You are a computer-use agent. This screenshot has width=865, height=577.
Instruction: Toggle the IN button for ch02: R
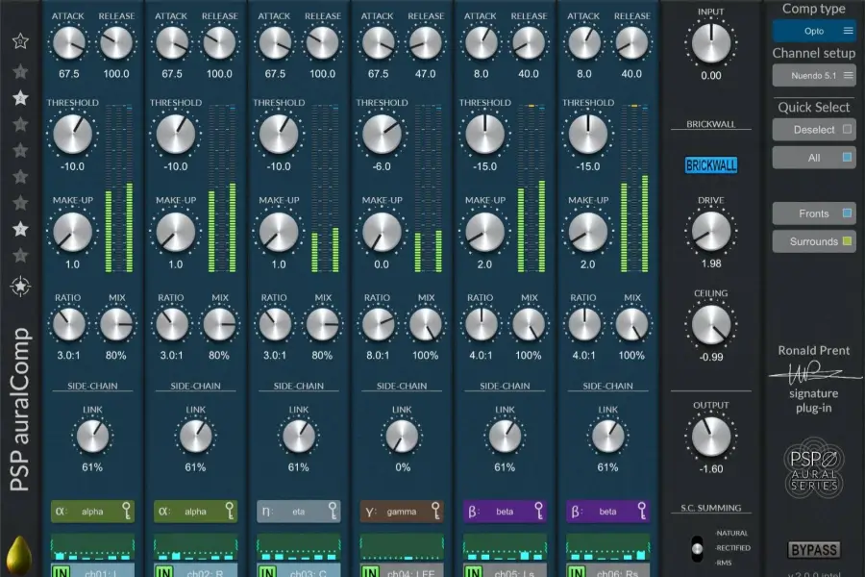pos(164,572)
